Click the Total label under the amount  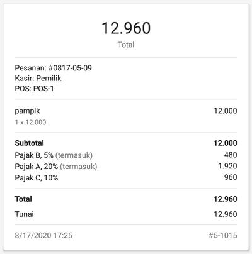click(x=126, y=45)
